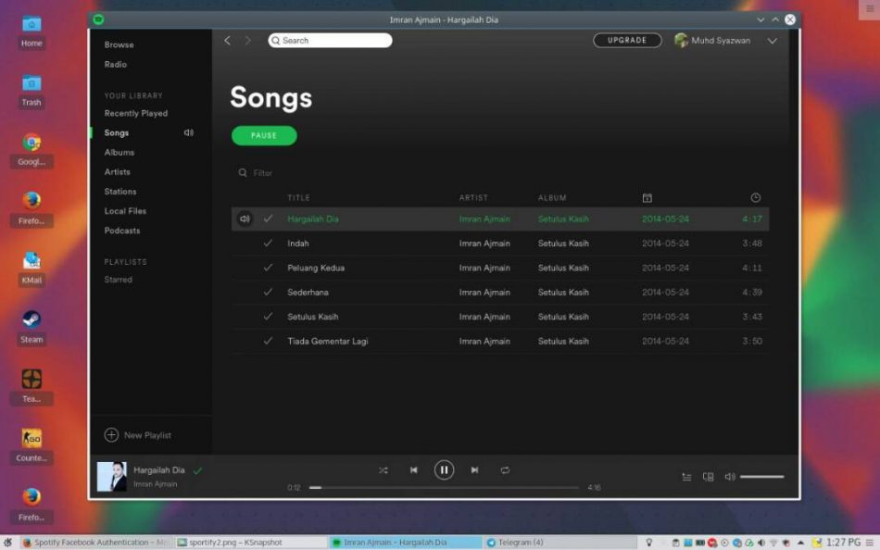
Task: Expand the user menu chevron
Action: pos(773,41)
